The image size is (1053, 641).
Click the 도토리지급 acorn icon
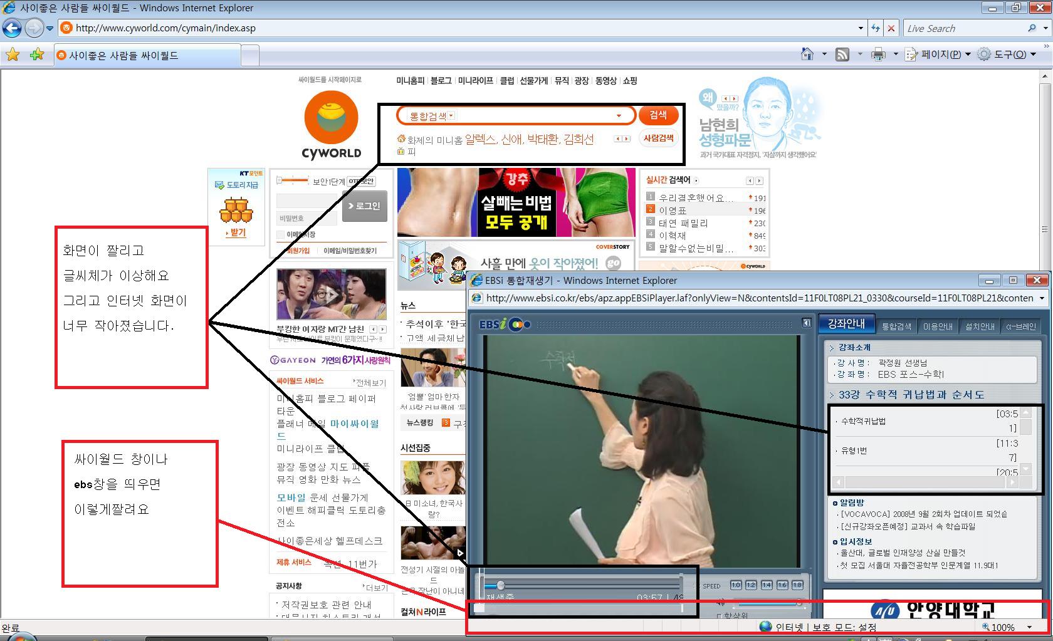coord(236,210)
